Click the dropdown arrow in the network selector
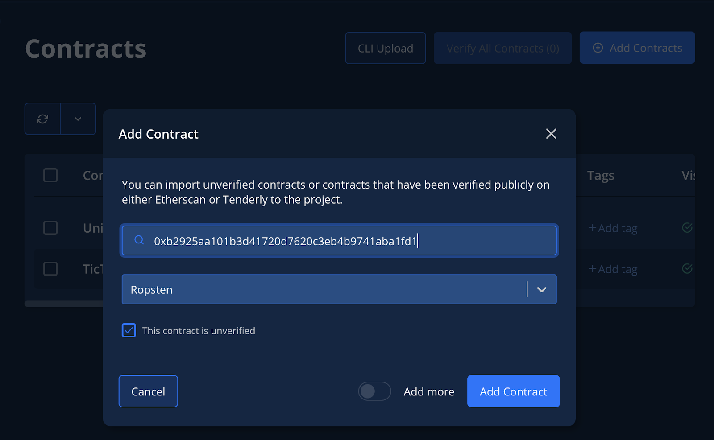Viewport: 714px width, 440px height. click(542, 289)
